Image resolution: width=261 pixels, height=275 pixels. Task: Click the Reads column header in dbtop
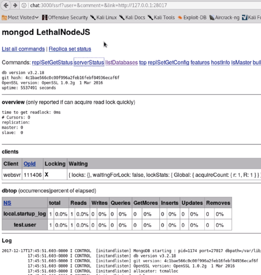pos(79,203)
